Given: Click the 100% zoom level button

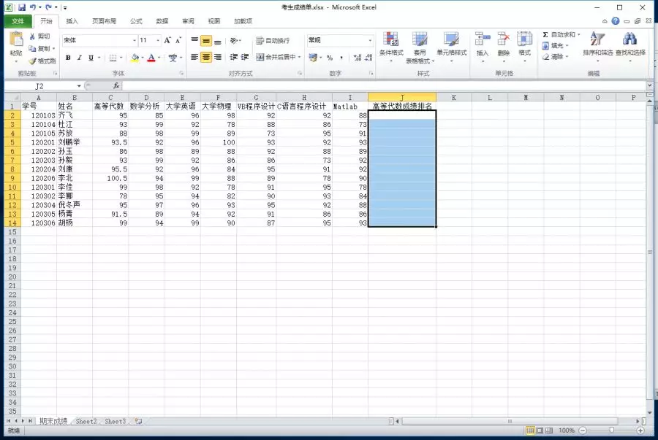Looking at the screenshot, I should point(567,431).
